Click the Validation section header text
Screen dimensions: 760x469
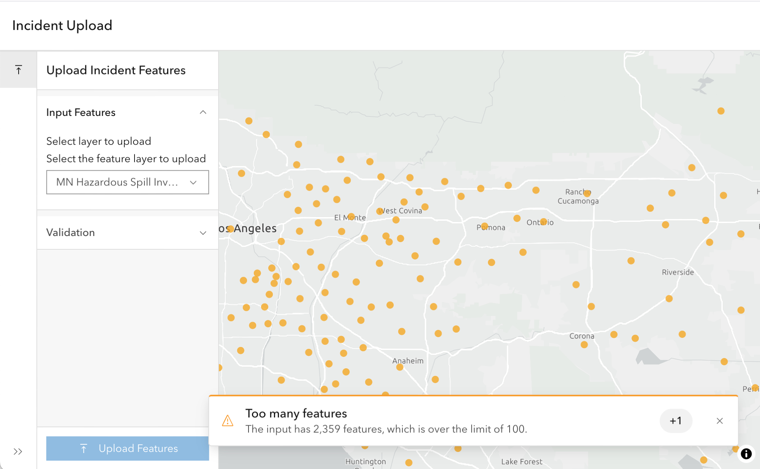(71, 232)
